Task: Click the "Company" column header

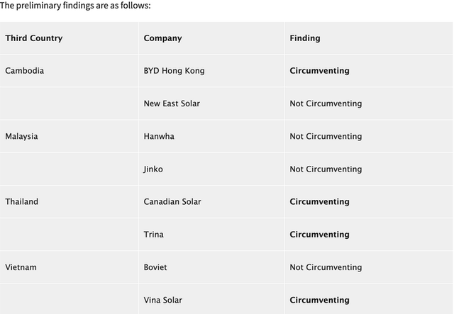Action: click(x=162, y=38)
